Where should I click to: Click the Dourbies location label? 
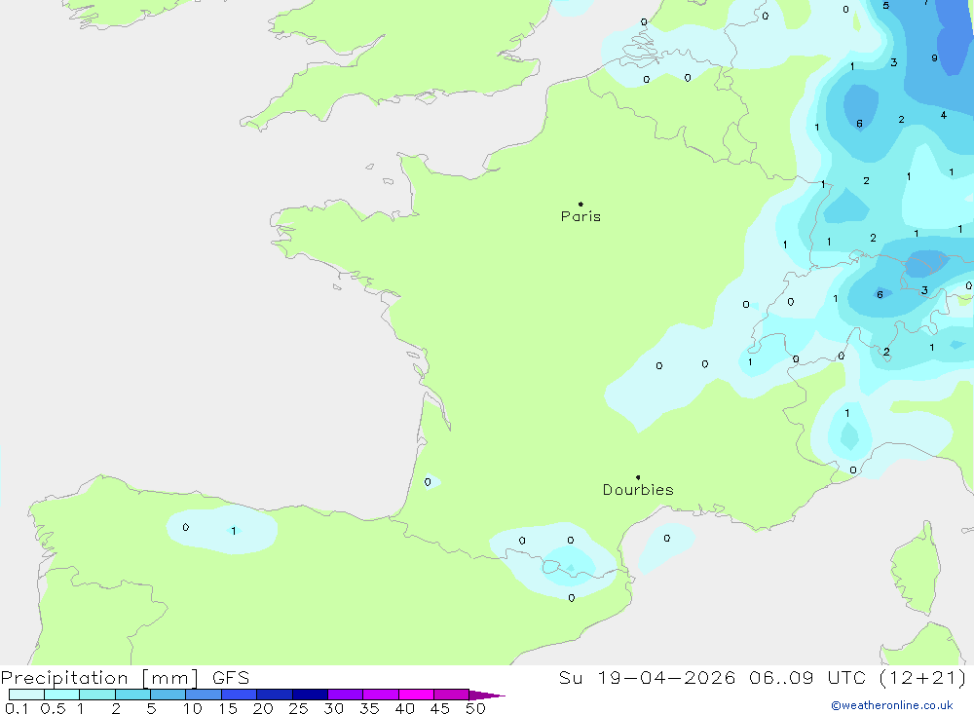coord(638,490)
